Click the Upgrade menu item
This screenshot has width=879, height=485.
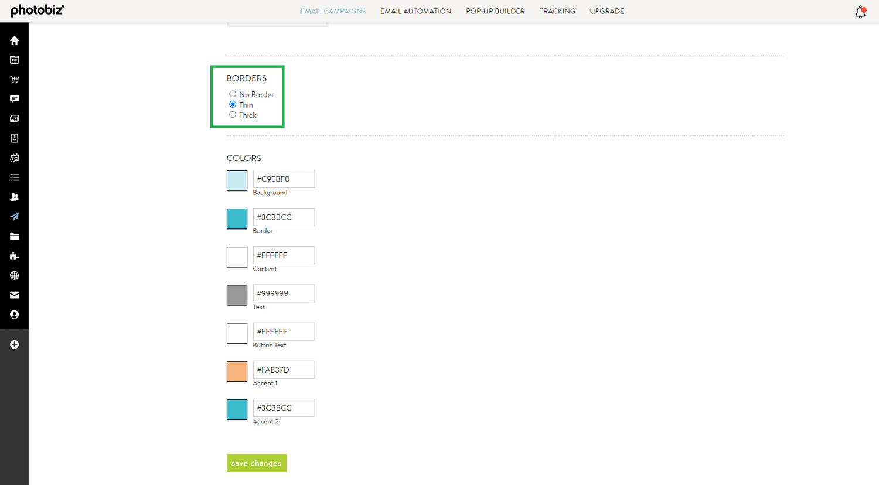607,11
